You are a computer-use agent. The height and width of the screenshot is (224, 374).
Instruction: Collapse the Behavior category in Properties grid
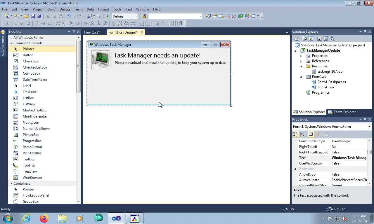pyautogui.click(x=295, y=169)
